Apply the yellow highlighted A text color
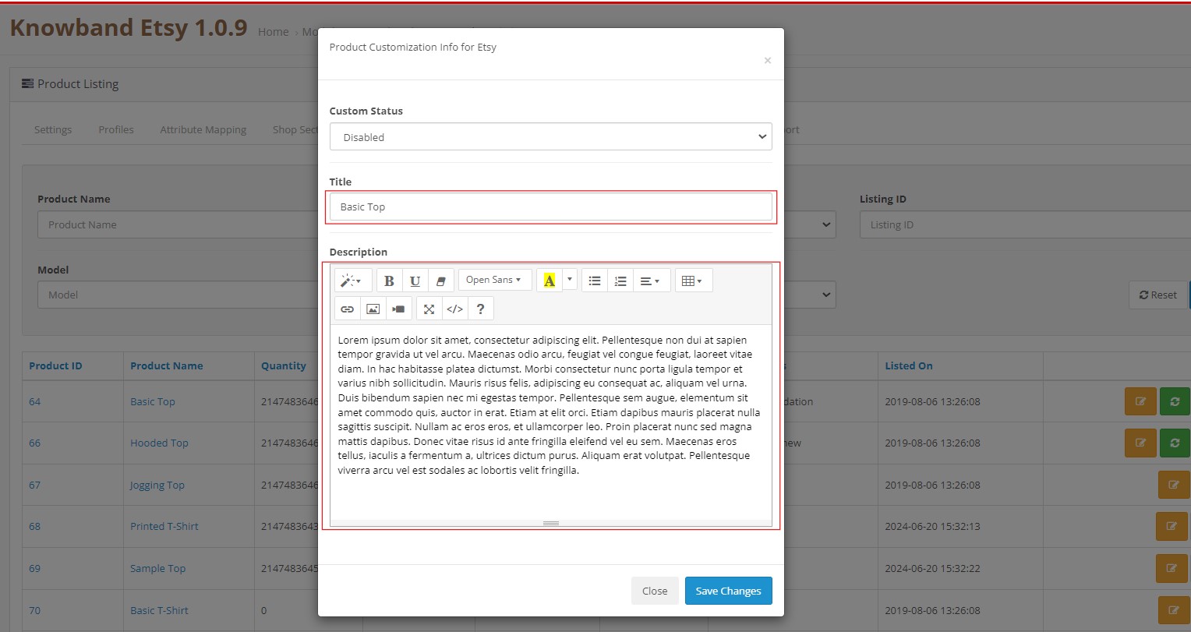Screen dimensions: 1191x632 [x=550, y=281]
